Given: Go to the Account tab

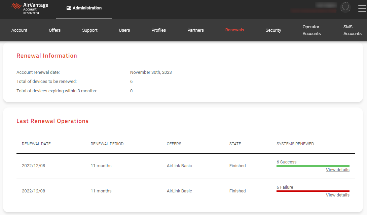Looking at the screenshot, I should click(x=19, y=30).
